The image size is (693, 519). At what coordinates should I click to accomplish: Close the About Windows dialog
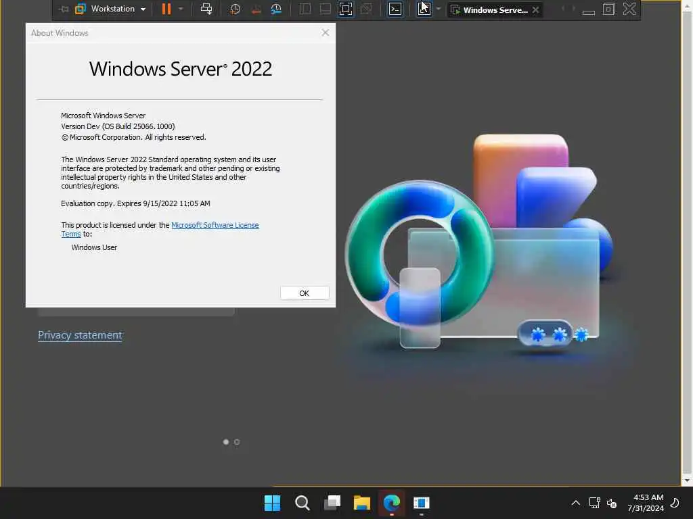[326, 32]
